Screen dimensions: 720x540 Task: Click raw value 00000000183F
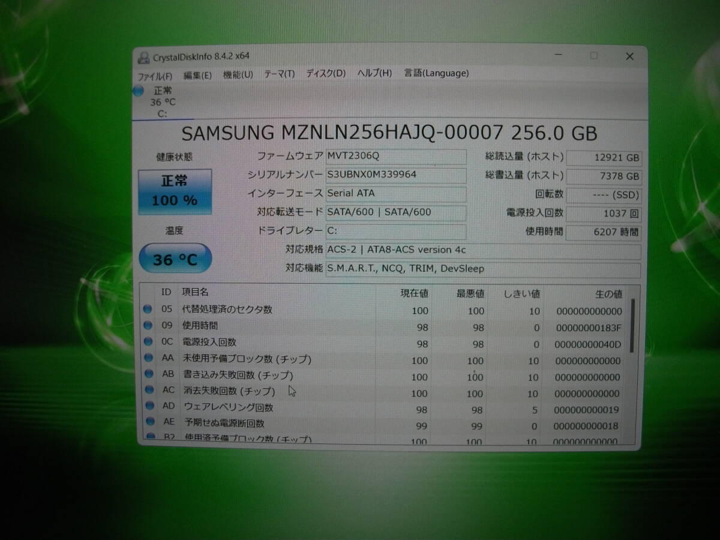pos(589,328)
